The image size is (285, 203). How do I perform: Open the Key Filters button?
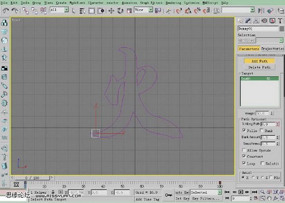point(206,198)
